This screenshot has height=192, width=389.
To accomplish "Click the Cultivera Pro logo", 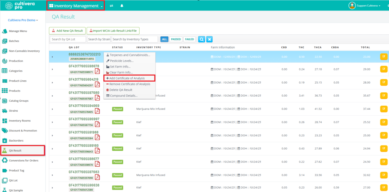I will 20,6.
